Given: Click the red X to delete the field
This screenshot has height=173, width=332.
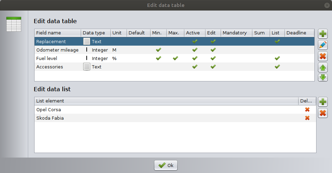Looking at the screenshot, I should [322, 56].
